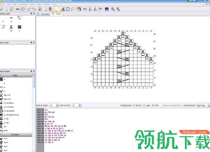Select the lasso selection tool

pyautogui.click(x=73, y=9)
